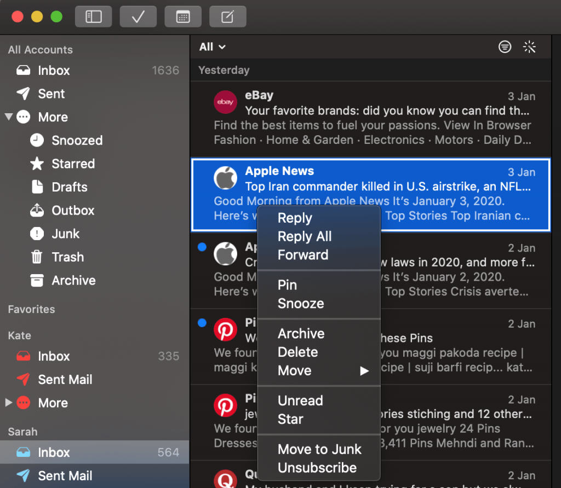This screenshot has width=561, height=488.
Task: Open the Drafts folder
Action: pyautogui.click(x=95, y=187)
